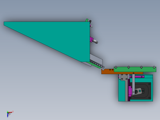Select the magenta cylinder mounting block on the hopper
The image size is (160, 120).
click(91, 39)
